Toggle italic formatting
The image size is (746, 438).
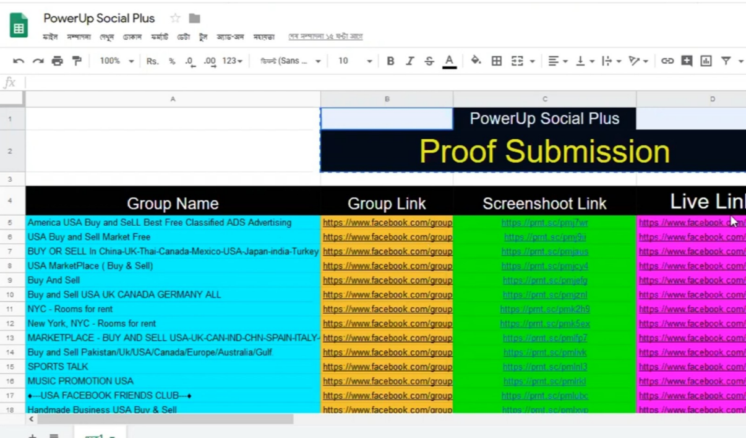(409, 61)
